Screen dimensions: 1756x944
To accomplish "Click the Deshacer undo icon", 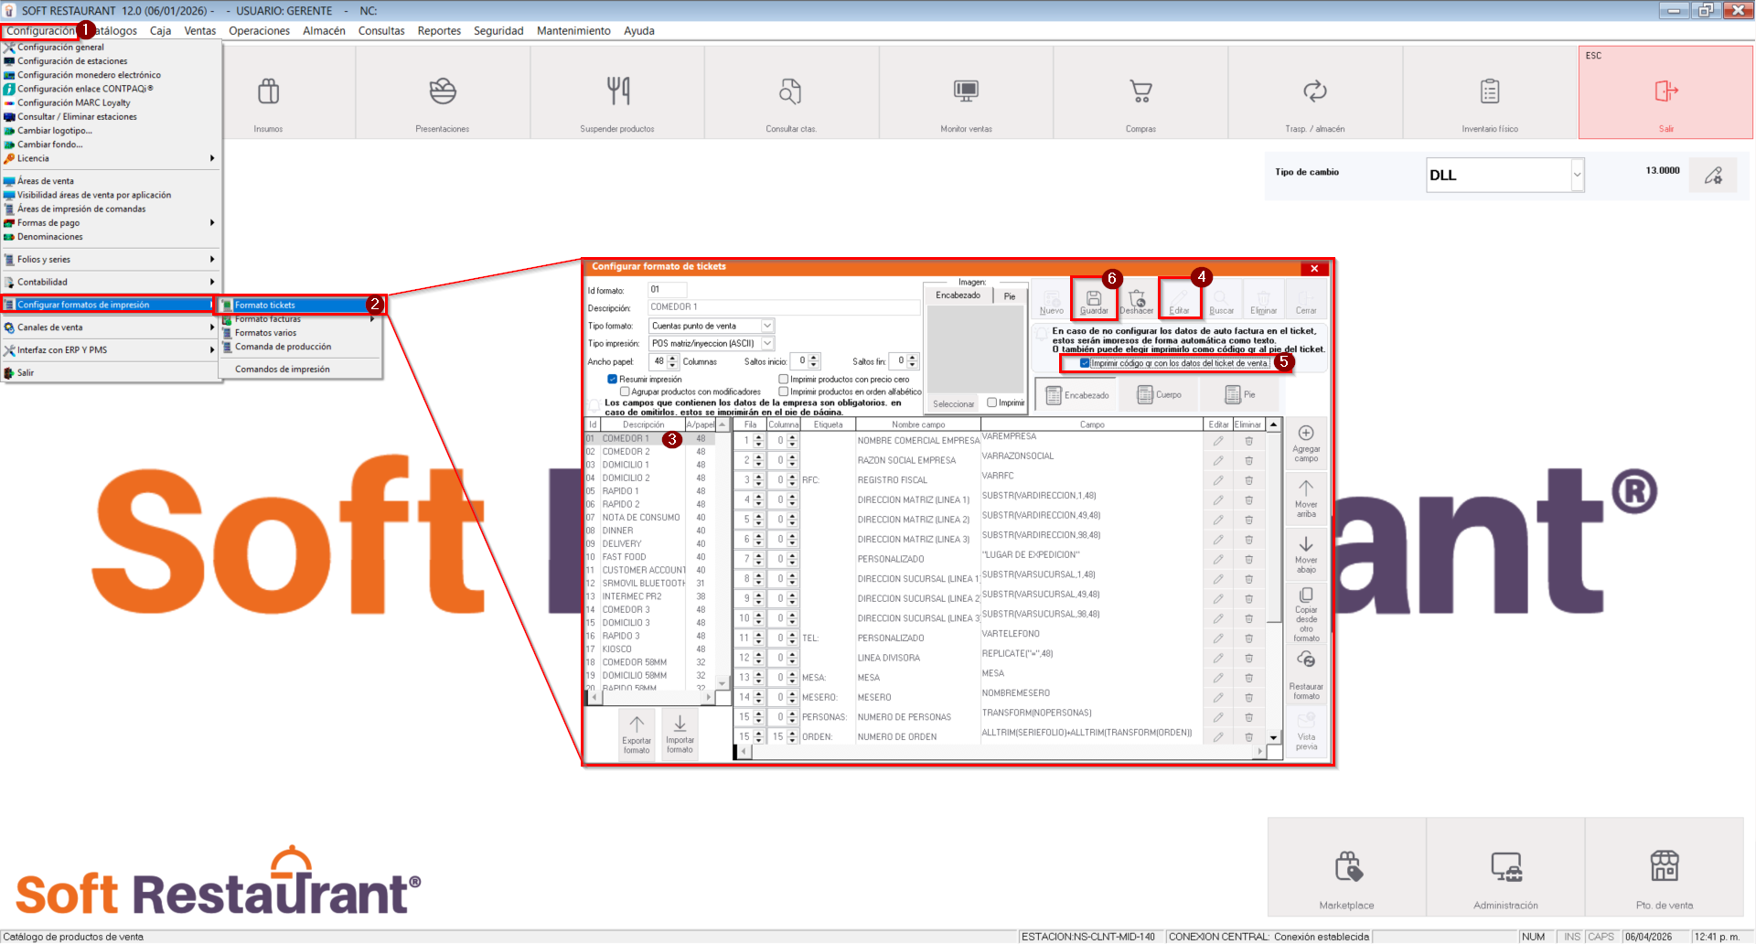I will click(1137, 301).
